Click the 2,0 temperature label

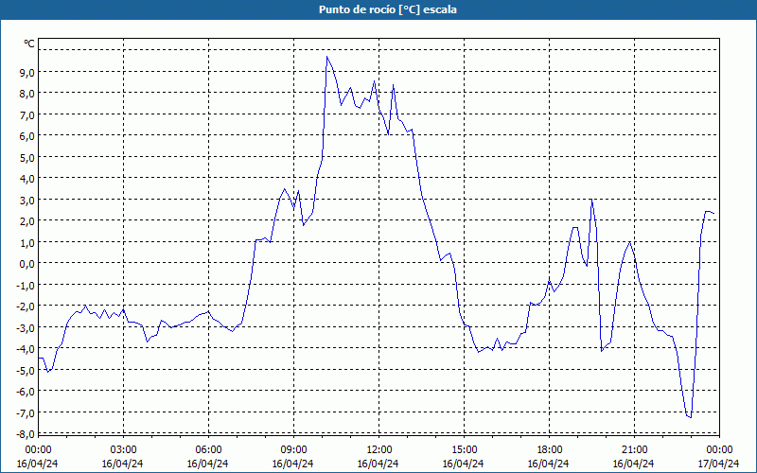pyautogui.click(x=26, y=221)
